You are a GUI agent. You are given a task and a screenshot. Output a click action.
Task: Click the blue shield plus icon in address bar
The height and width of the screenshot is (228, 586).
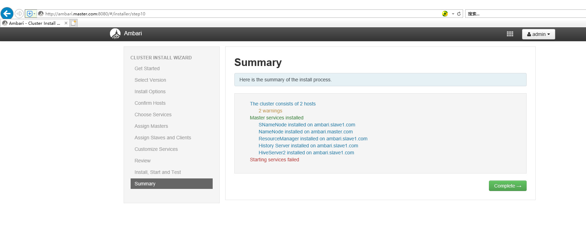30,14
